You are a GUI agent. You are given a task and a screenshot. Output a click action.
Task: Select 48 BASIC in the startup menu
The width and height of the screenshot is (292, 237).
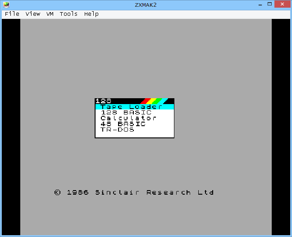pyautogui.click(x=123, y=124)
